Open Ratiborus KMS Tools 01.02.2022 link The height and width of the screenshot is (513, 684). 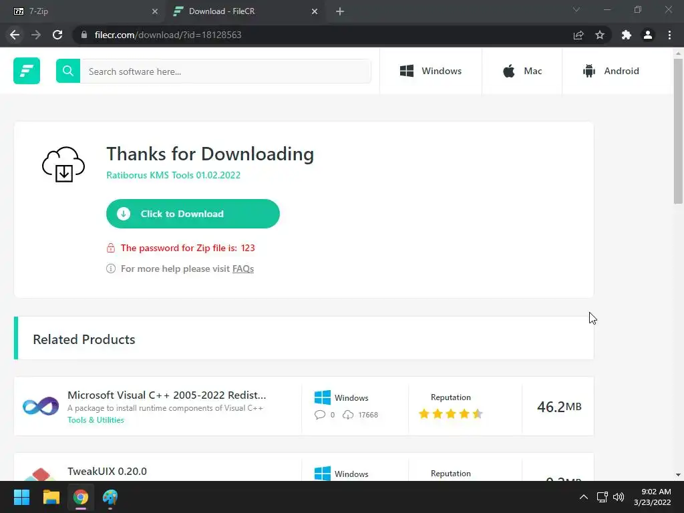point(173,175)
